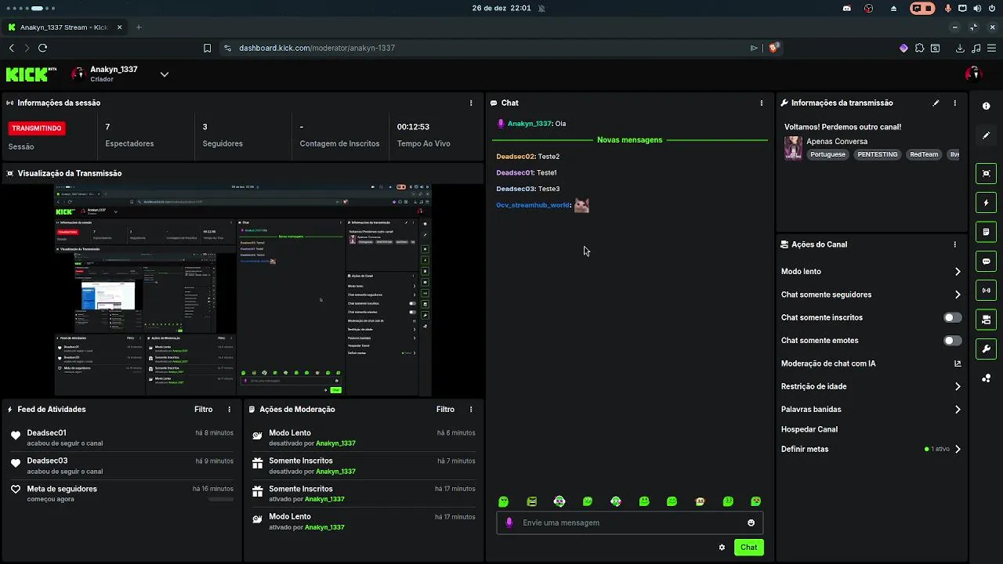
Task: Open the Feed de Atividades Filtro
Action: click(x=204, y=410)
